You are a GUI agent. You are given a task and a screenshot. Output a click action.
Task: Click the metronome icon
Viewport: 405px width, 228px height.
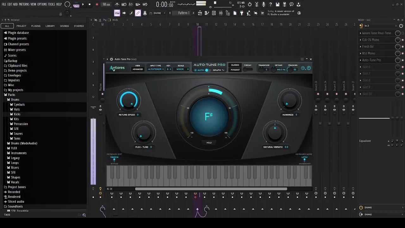[117, 4]
